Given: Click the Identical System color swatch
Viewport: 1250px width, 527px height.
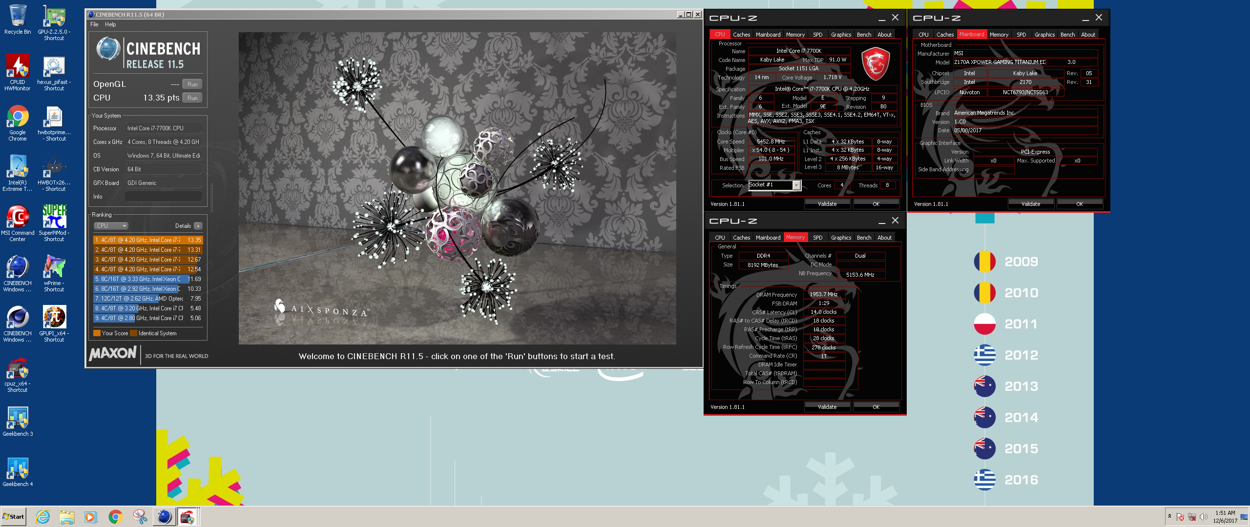Looking at the screenshot, I should pyautogui.click(x=133, y=333).
